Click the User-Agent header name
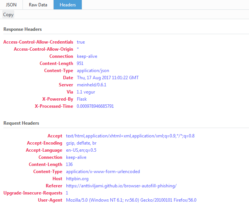 [50, 200]
